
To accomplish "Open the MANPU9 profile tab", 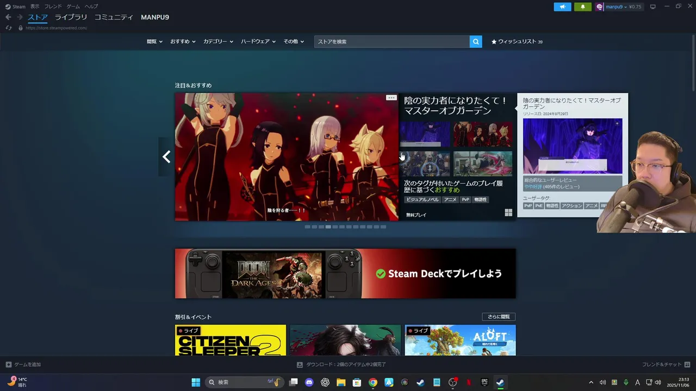I will point(155,17).
